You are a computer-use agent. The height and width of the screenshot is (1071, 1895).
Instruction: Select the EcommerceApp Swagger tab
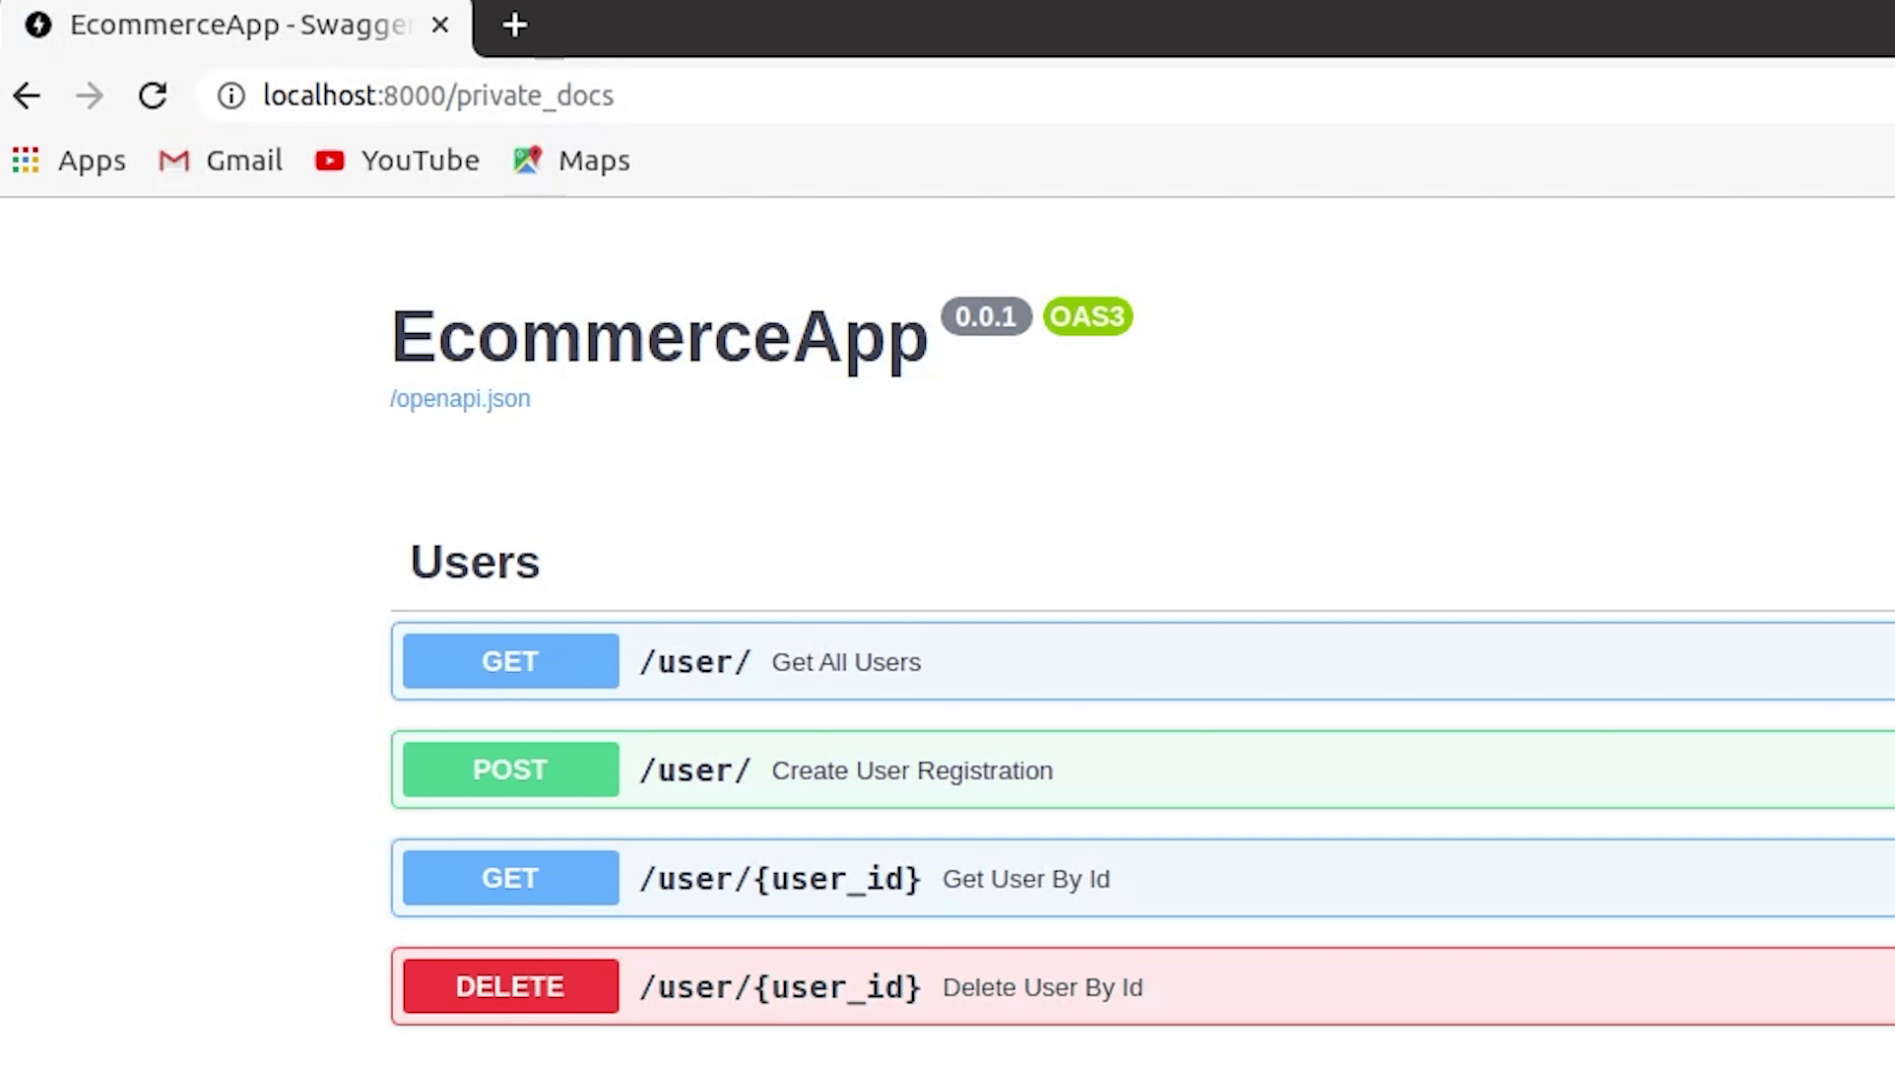[236, 26]
